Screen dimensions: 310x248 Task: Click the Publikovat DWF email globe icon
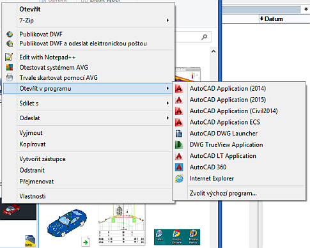[x=10, y=43]
